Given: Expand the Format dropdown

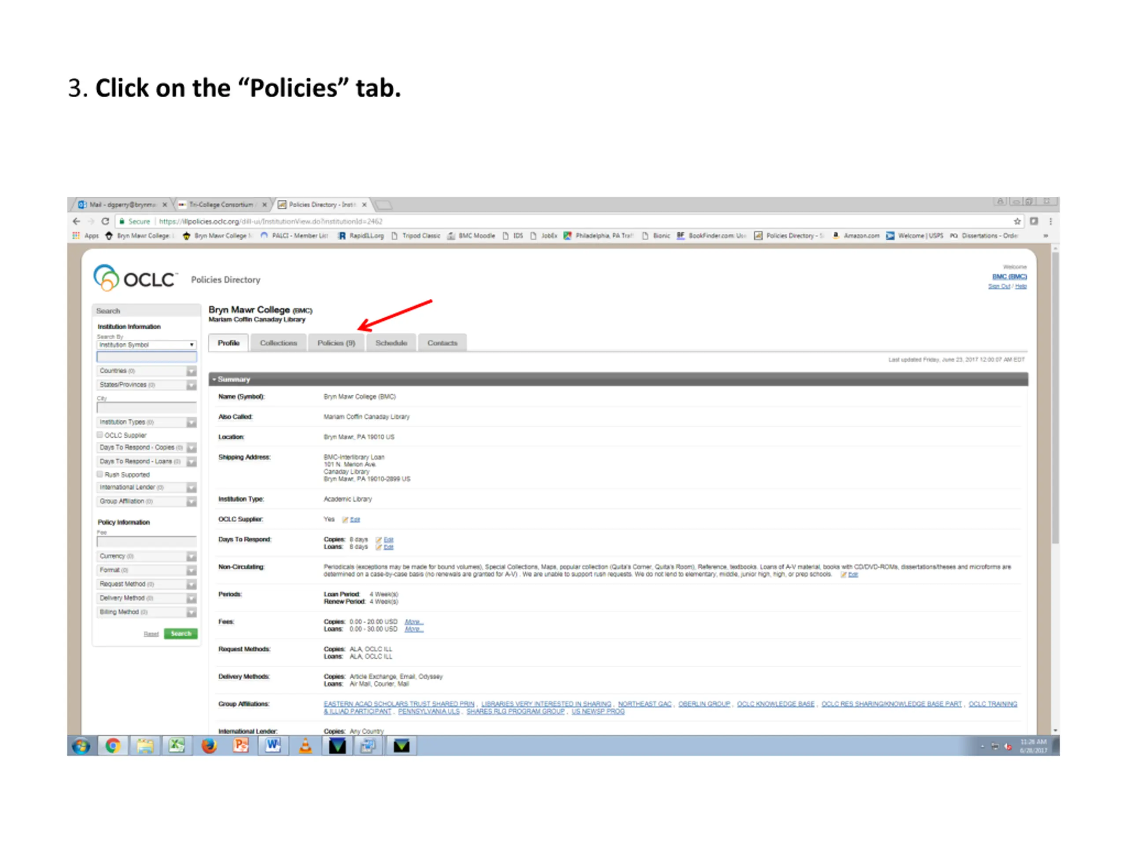Looking at the screenshot, I should (191, 570).
